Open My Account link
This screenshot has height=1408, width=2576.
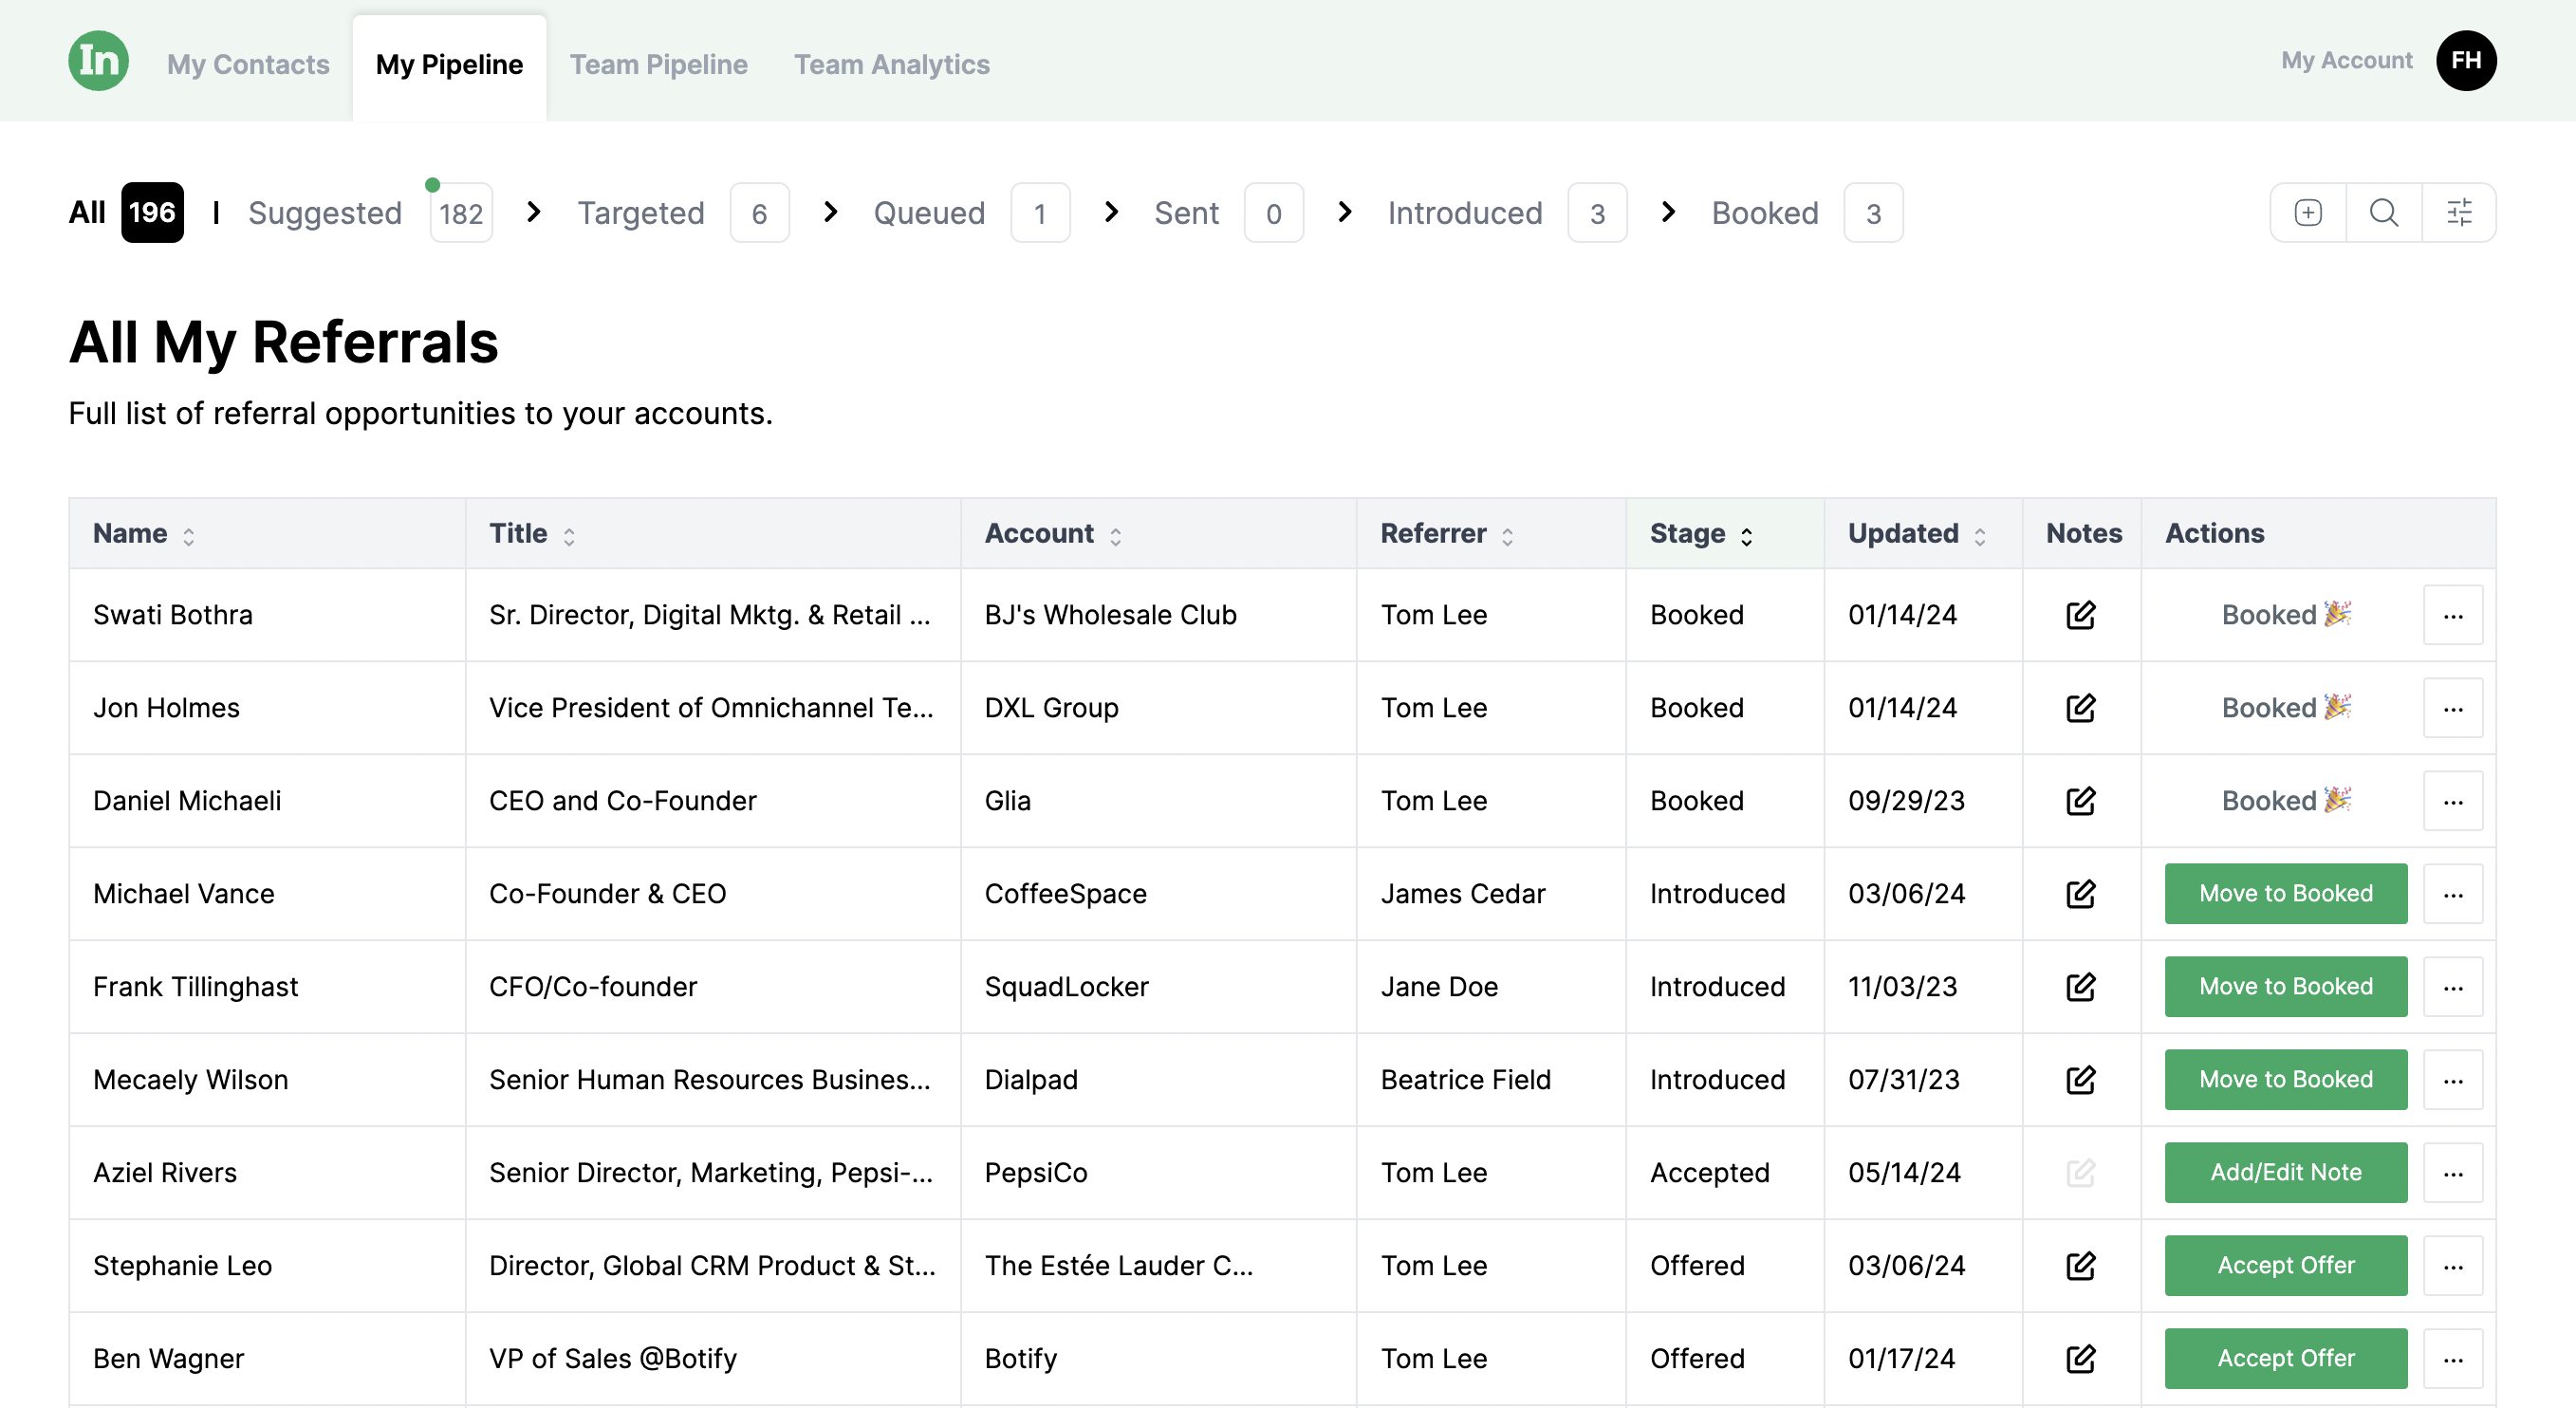tap(2346, 61)
